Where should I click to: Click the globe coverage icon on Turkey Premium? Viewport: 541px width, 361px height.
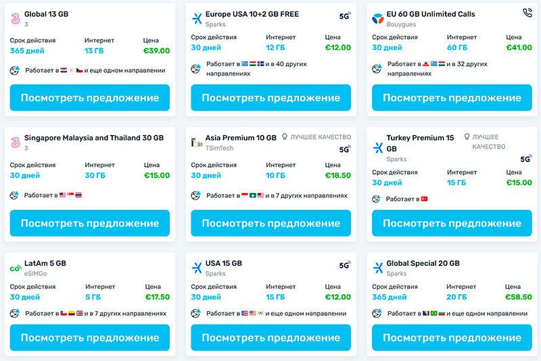377,199
